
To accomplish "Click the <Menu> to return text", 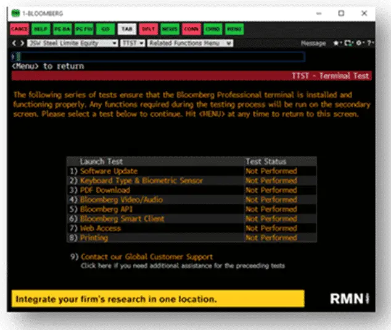I will (x=48, y=67).
